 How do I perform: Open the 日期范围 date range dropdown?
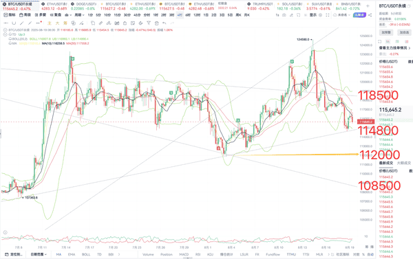click(39, 254)
